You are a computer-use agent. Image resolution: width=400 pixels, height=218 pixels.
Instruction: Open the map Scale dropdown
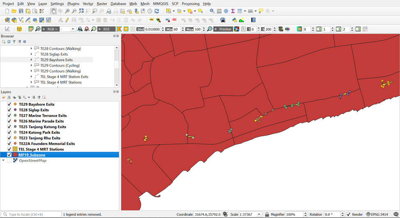pyautogui.click(x=259, y=214)
